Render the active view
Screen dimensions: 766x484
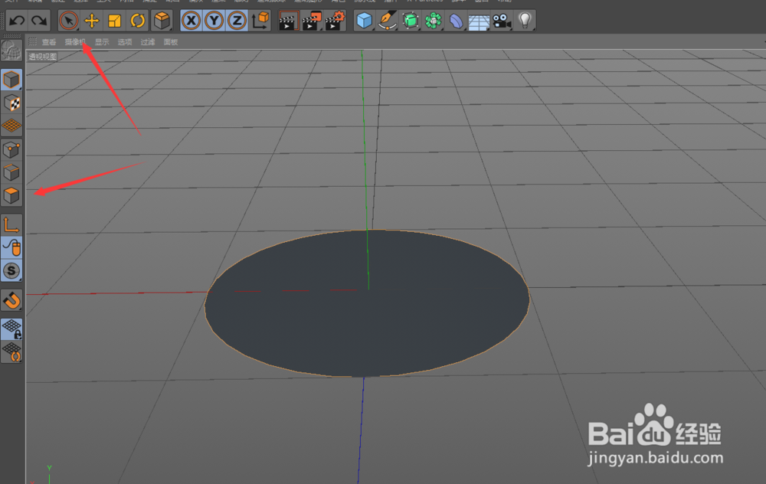(288, 21)
